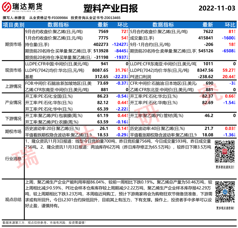238x228 pixels.
Task: Select the 下游情况 category cell
Action: pos(13,118)
